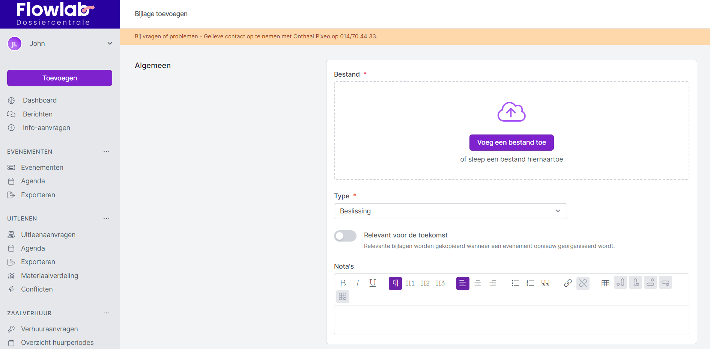Open the Evenementen section options ellipsis
The image size is (710, 349).
pyautogui.click(x=107, y=151)
